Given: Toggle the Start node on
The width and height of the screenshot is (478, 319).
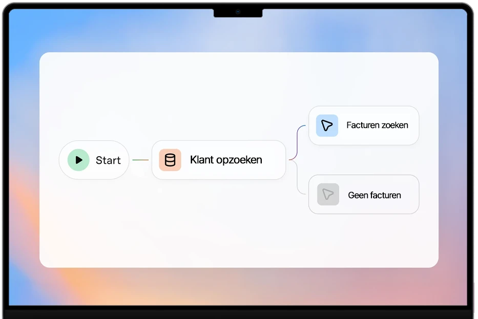Looking at the screenshot, I should pos(94,160).
